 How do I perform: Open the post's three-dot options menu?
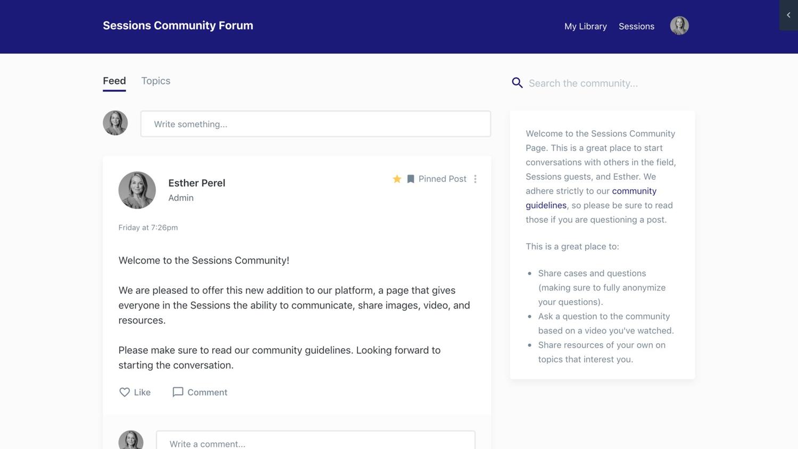click(x=475, y=179)
